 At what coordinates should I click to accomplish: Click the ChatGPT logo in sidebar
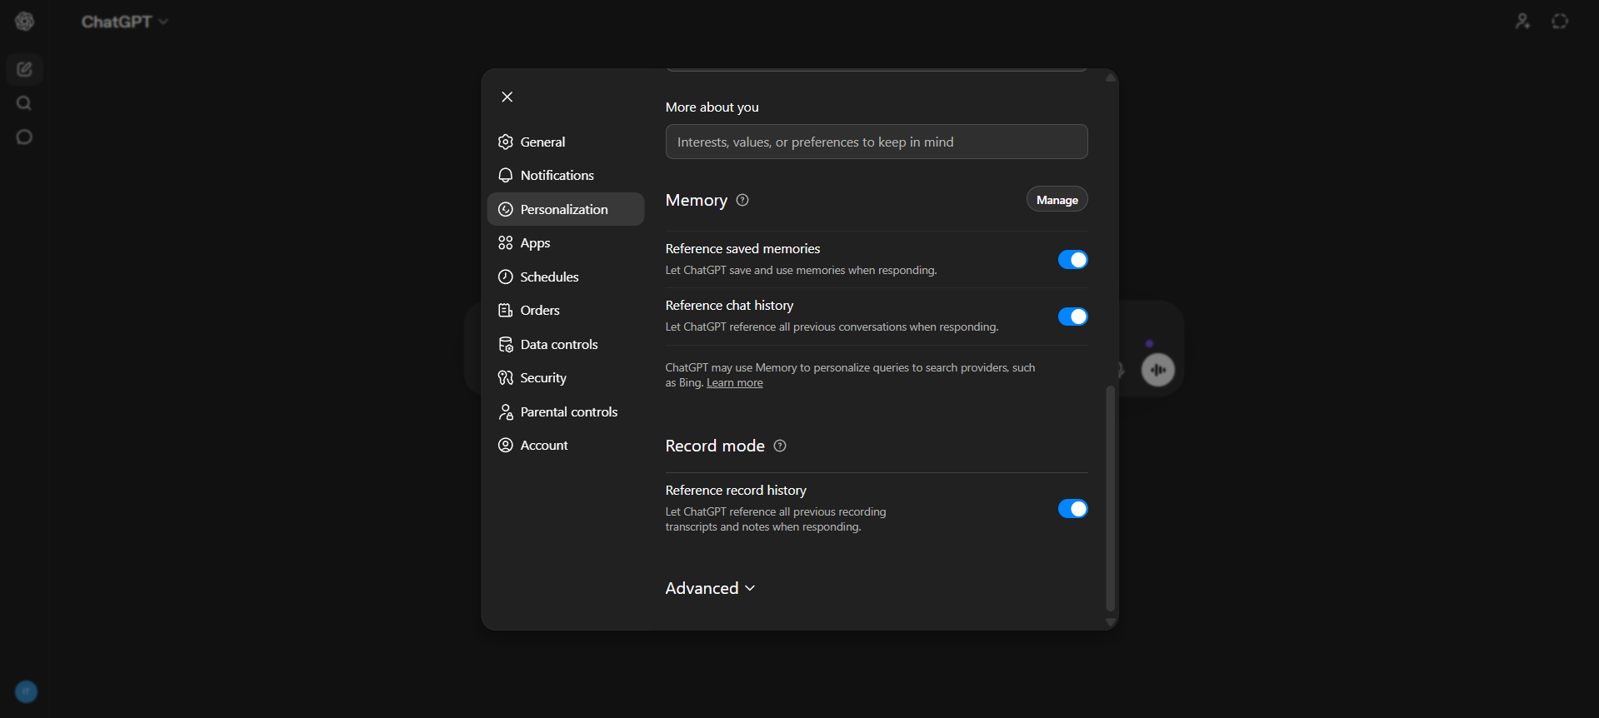(x=24, y=22)
